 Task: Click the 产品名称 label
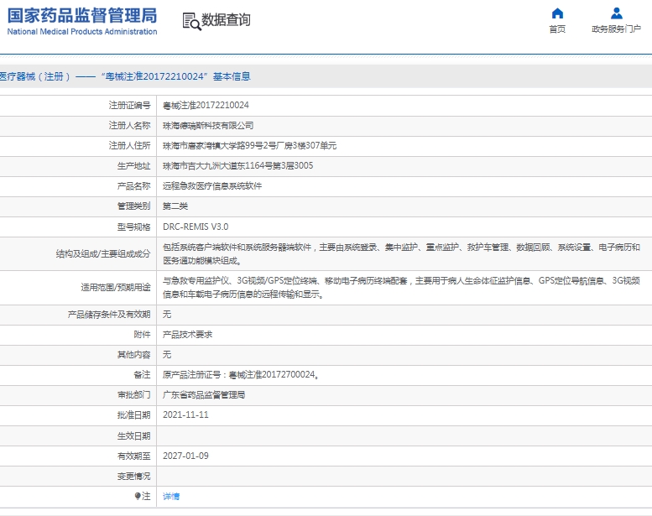[134, 186]
